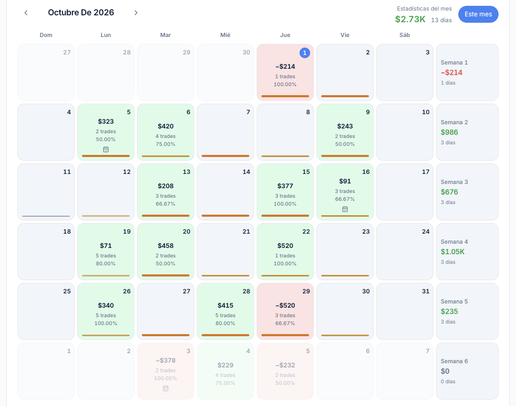Screen dimensions: 516x406
Task: Select today's date badge 1
Action: click(305, 52)
